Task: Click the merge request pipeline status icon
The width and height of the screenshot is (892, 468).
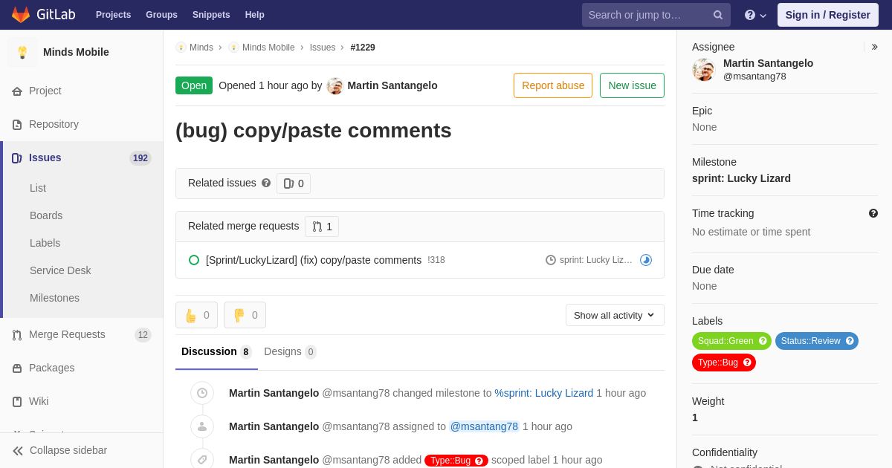Action: pyautogui.click(x=646, y=260)
